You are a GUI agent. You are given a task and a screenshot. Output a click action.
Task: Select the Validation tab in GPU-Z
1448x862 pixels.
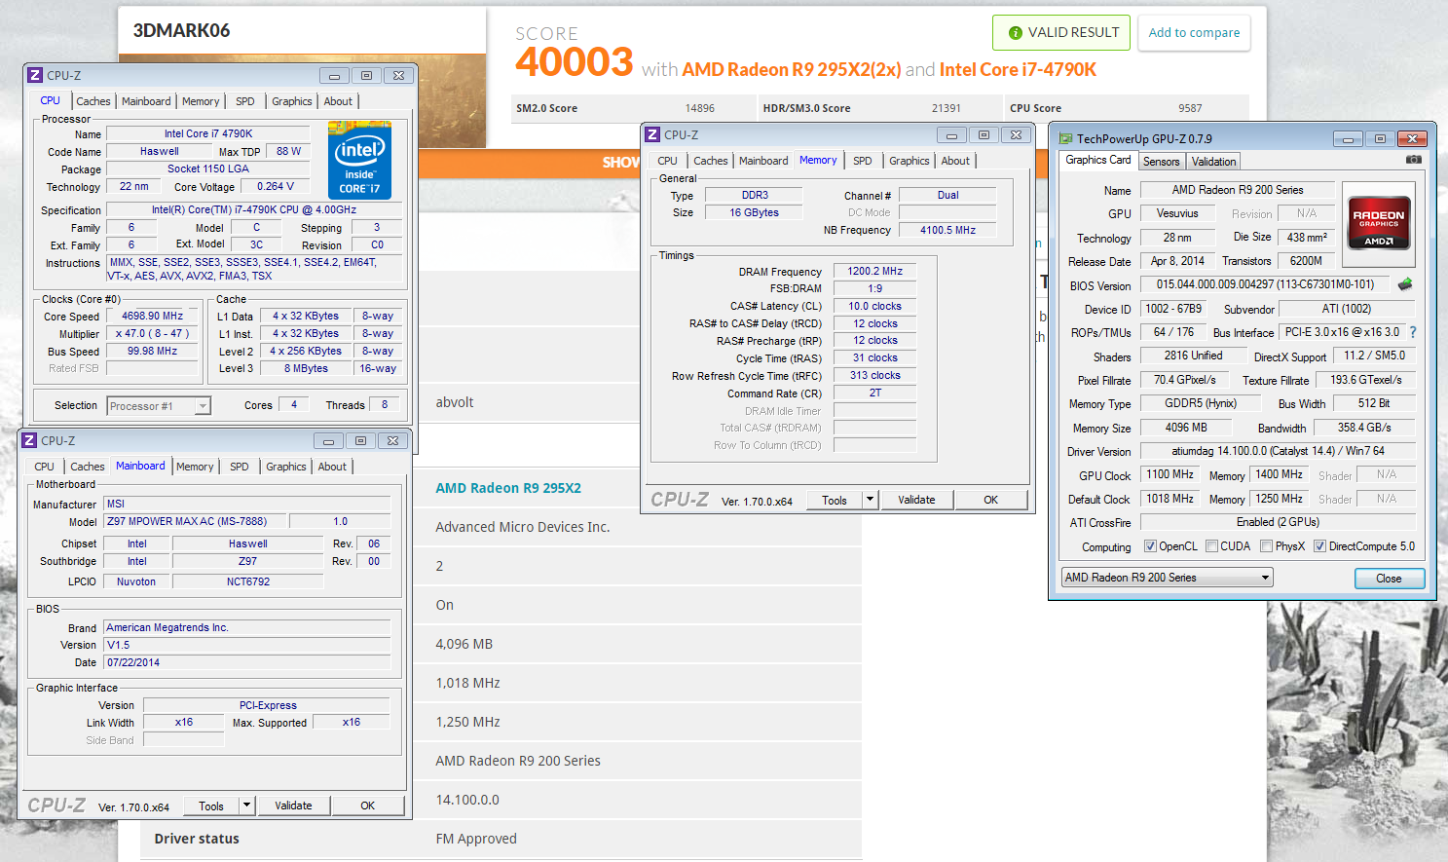click(1213, 162)
